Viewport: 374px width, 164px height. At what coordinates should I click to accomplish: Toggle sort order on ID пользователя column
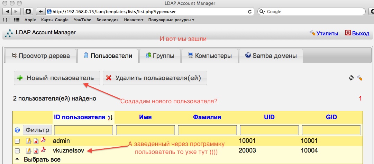coord(111,118)
